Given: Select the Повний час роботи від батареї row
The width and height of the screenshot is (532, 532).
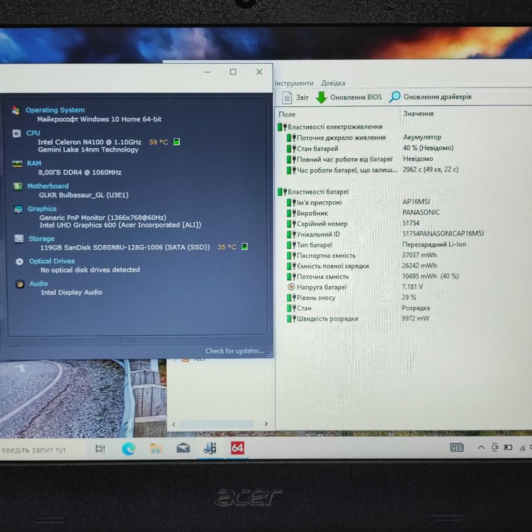Looking at the screenshot, I should click(359, 159).
